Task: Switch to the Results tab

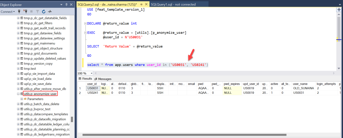Action: pyautogui.click(x=85, y=79)
